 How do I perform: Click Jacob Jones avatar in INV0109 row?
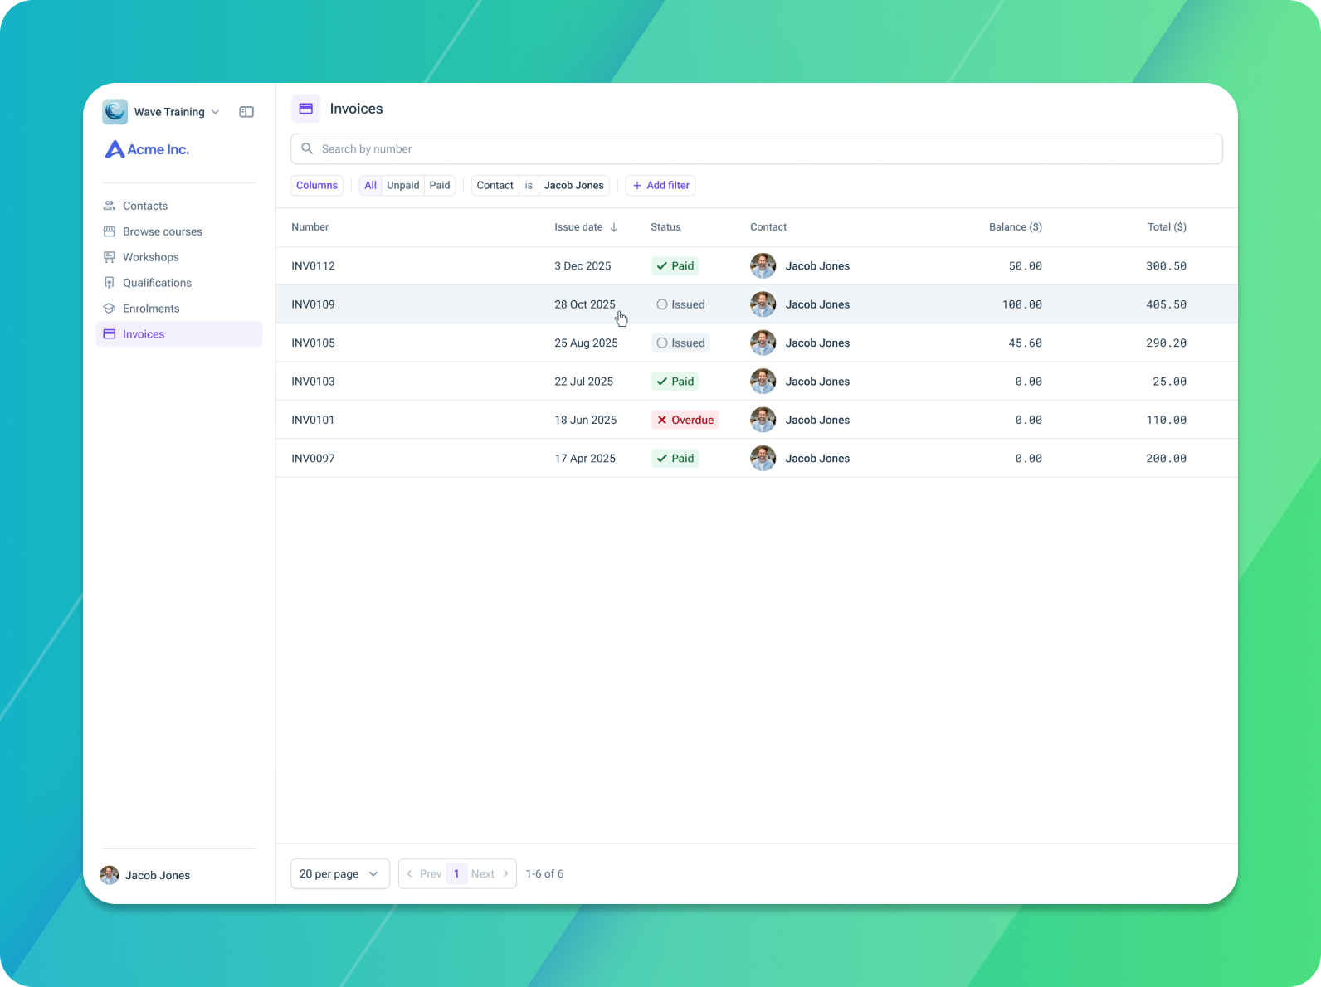763,304
